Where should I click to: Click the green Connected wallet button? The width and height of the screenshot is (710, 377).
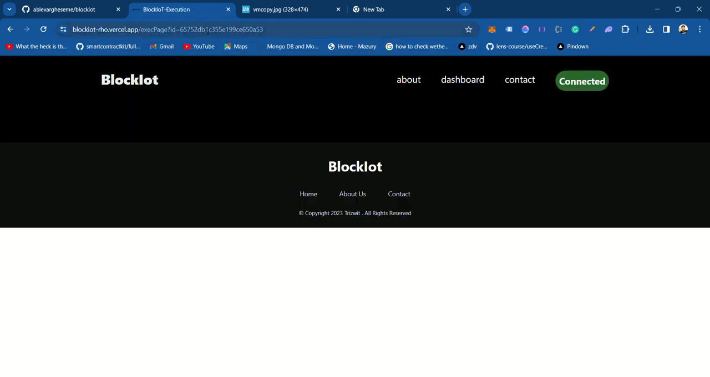(x=582, y=81)
